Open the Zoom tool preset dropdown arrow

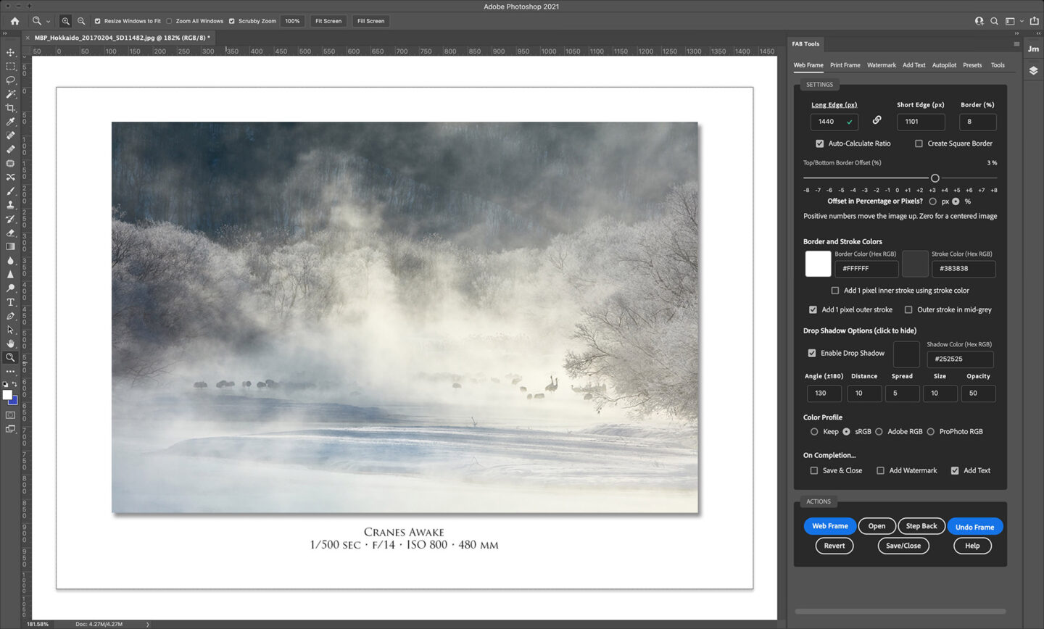pos(48,22)
